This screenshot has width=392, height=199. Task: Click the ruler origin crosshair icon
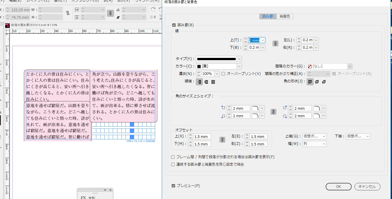tap(7, 31)
